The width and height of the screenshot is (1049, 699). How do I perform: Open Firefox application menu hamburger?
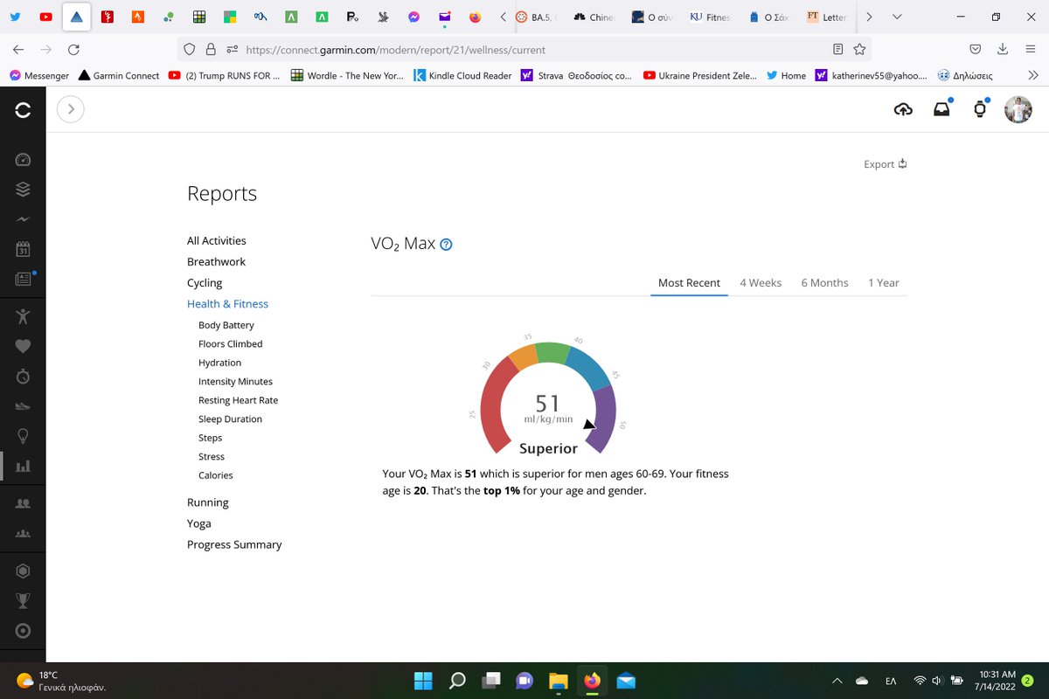(1031, 50)
